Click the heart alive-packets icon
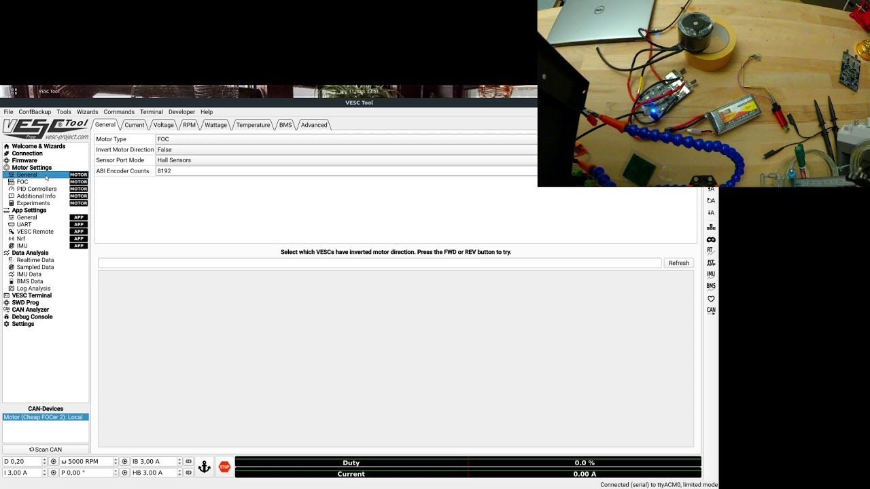 point(711,299)
